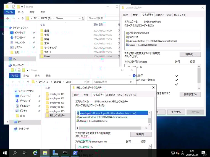Click 詳細設定(V) button
The width and height of the screenshot is (210, 157).
coord(190,94)
